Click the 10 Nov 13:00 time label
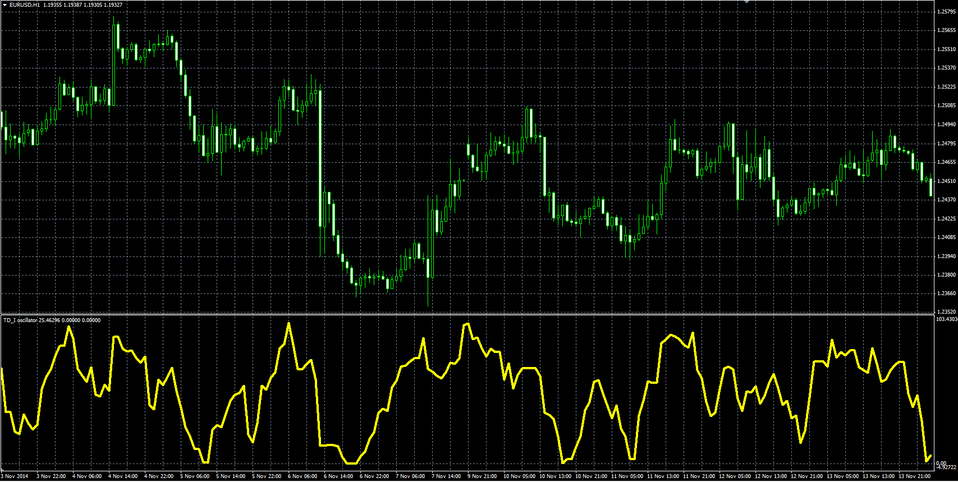The width and height of the screenshot is (958, 482). [555, 476]
